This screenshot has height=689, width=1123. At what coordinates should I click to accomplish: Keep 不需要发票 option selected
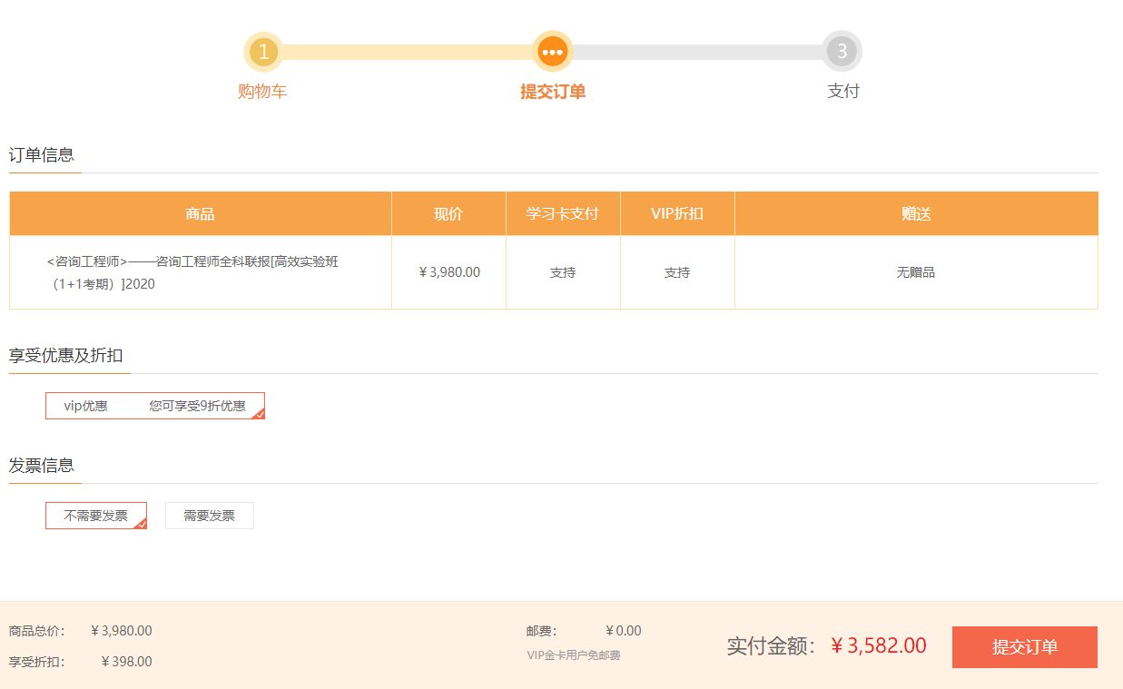95,515
